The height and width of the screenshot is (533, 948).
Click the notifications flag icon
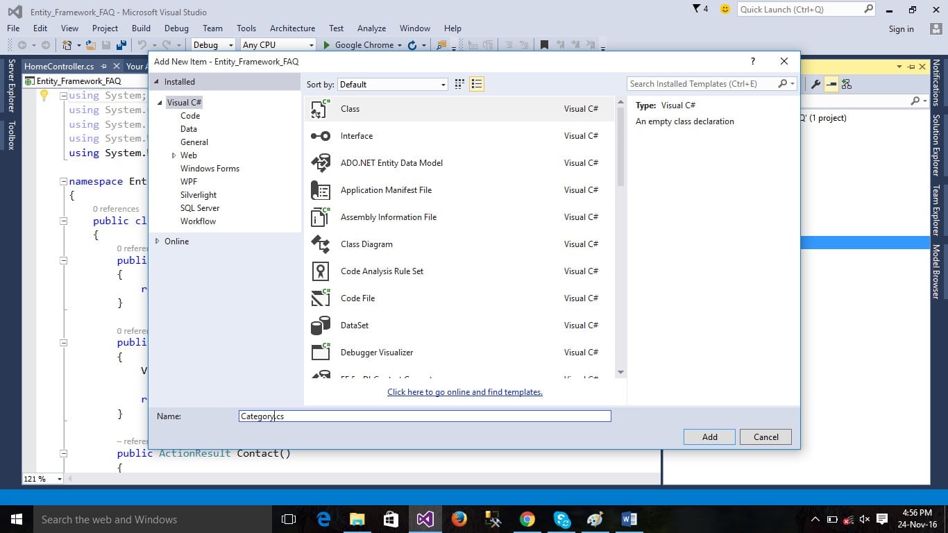697,9
